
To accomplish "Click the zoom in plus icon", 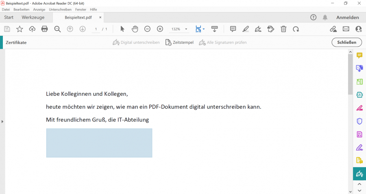I will (x=160, y=29).
